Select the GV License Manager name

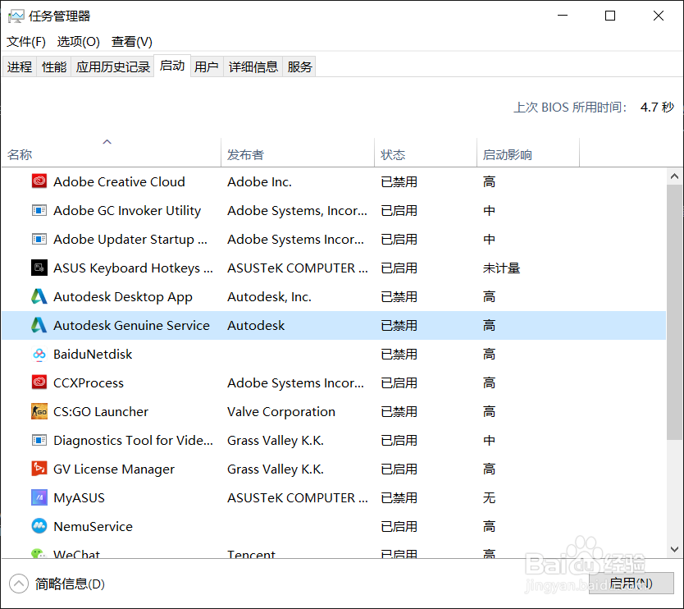click(114, 469)
